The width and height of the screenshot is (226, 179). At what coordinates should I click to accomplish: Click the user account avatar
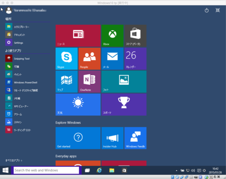9,10
